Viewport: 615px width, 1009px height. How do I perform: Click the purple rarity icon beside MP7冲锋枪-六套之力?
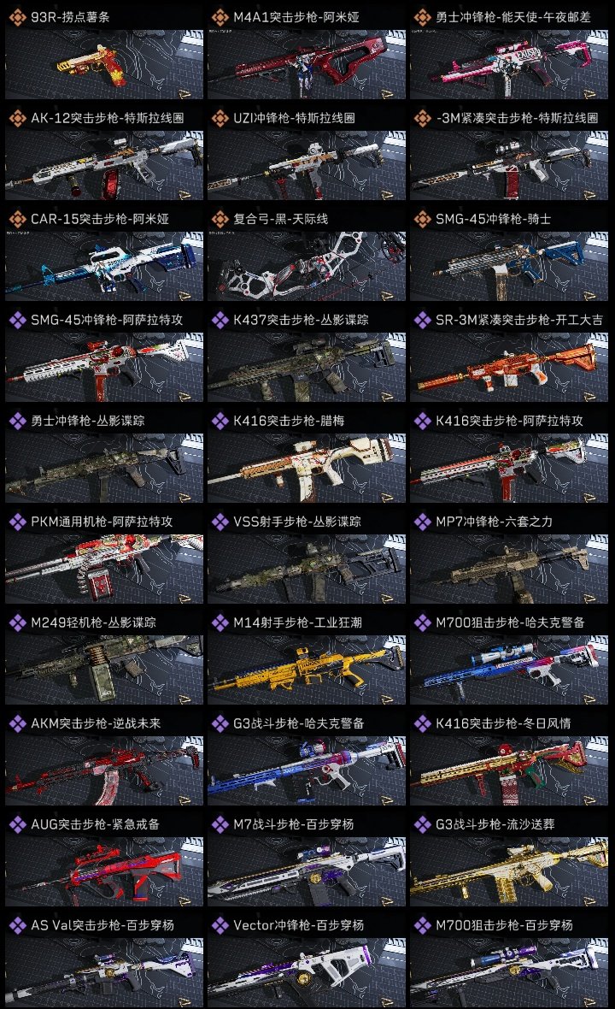[422, 522]
